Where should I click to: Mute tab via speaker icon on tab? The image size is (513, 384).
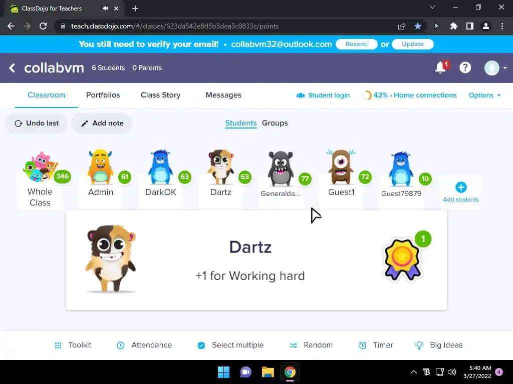pyautogui.click(x=105, y=8)
